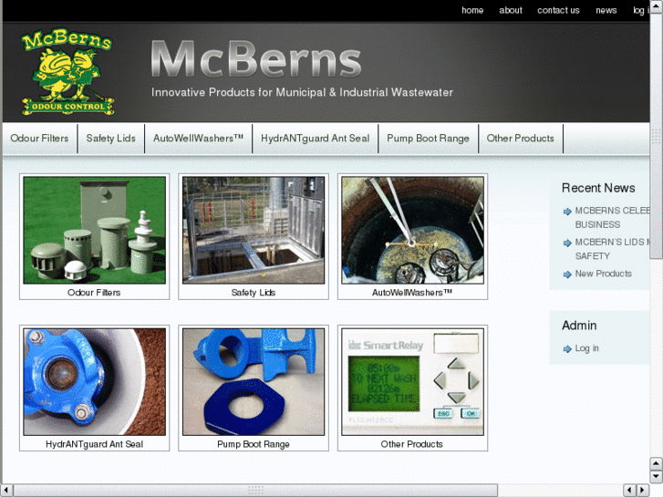Screen dimensions: 663x497
Task: Click the large McBerns title text
Action: pyautogui.click(x=256, y=59)
